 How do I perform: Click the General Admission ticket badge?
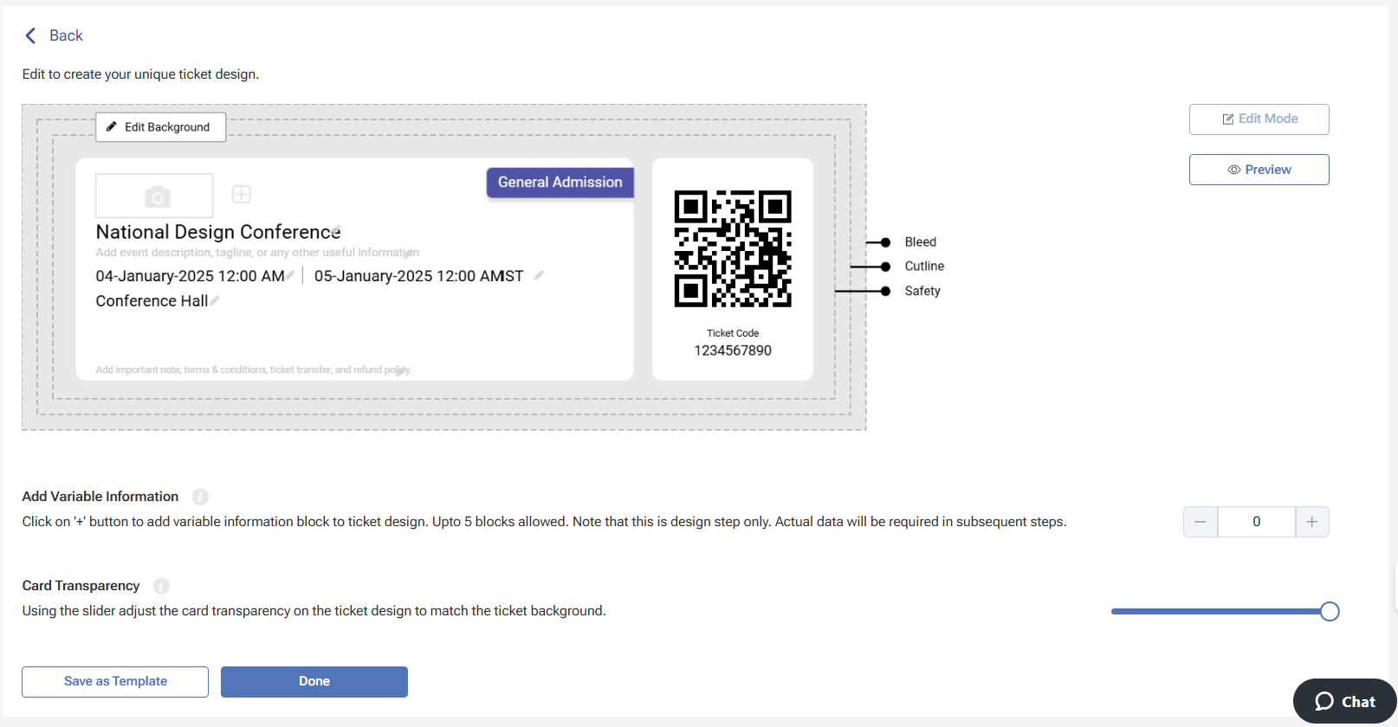[560, 183]
